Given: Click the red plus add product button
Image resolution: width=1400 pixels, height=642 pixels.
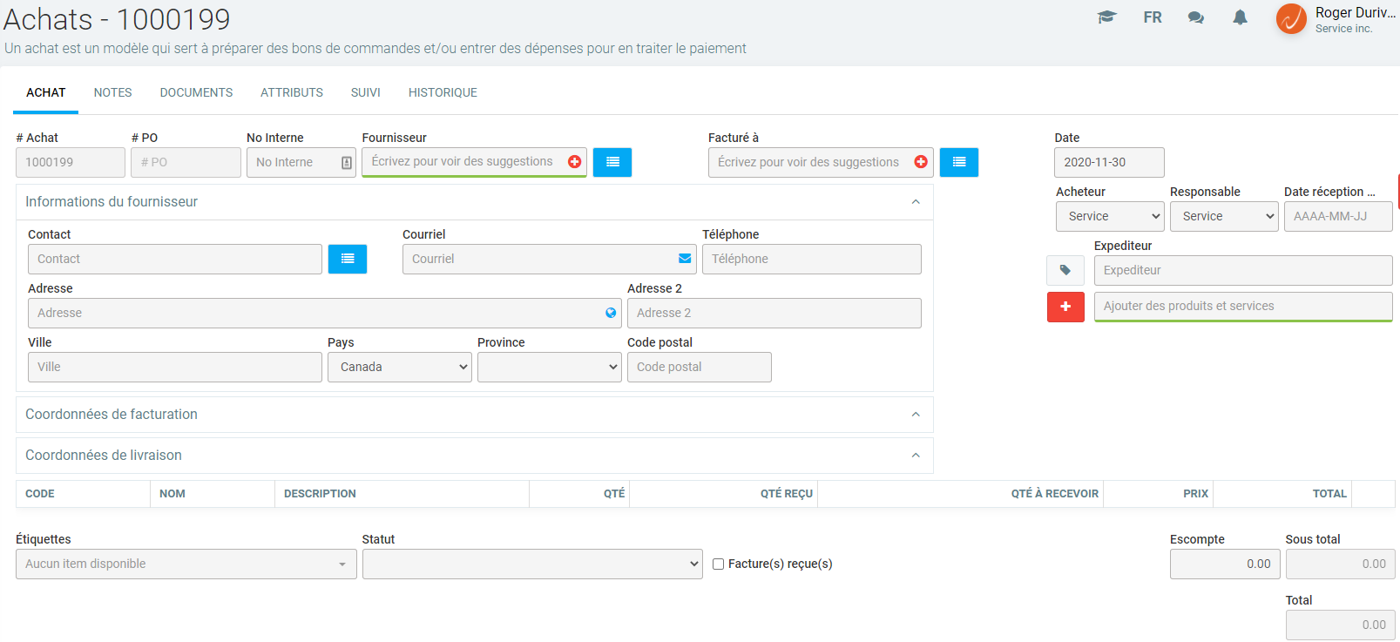Looking at the screenshot, I should click(x=1065, y=307).
